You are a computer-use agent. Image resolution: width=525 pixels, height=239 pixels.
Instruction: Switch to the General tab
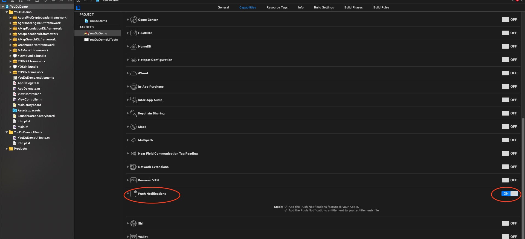pyautogui.click(x=223, y=7)
